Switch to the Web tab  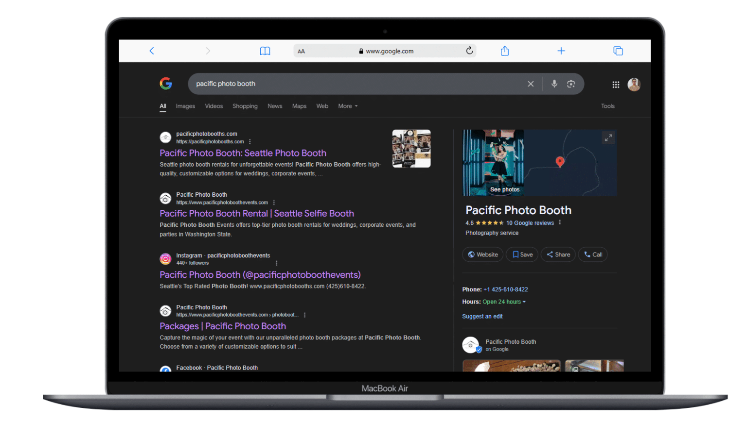[x=322, y=106]
